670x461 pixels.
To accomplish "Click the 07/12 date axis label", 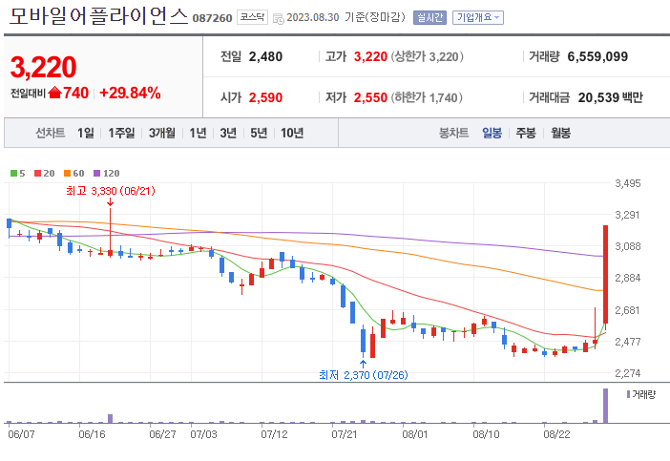I will point(274,434).
